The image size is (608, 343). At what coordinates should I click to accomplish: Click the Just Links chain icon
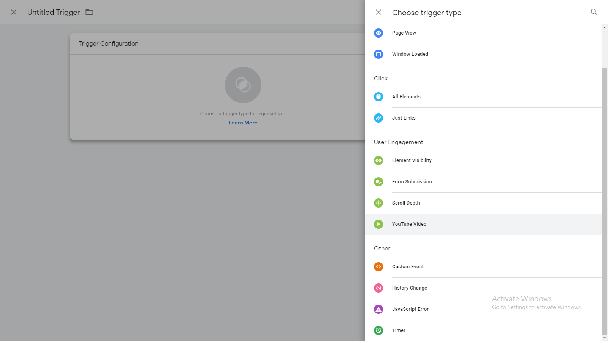tap(378, 118)
